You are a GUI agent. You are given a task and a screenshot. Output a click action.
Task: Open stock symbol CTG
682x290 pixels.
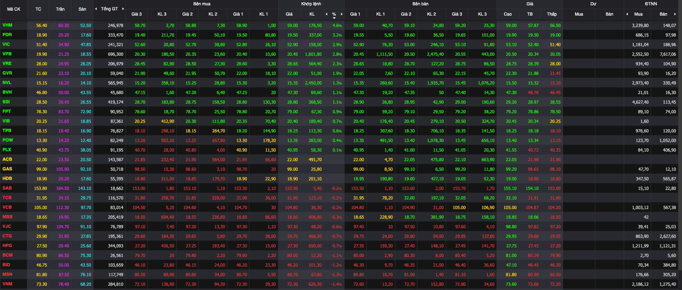(7, 236)
